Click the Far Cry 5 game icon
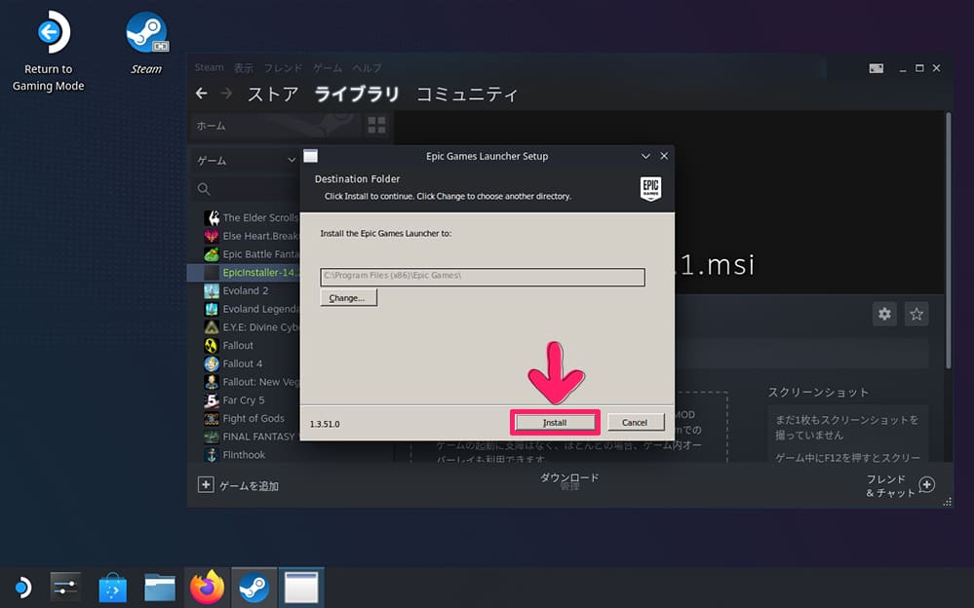 (x=212, y=399)
